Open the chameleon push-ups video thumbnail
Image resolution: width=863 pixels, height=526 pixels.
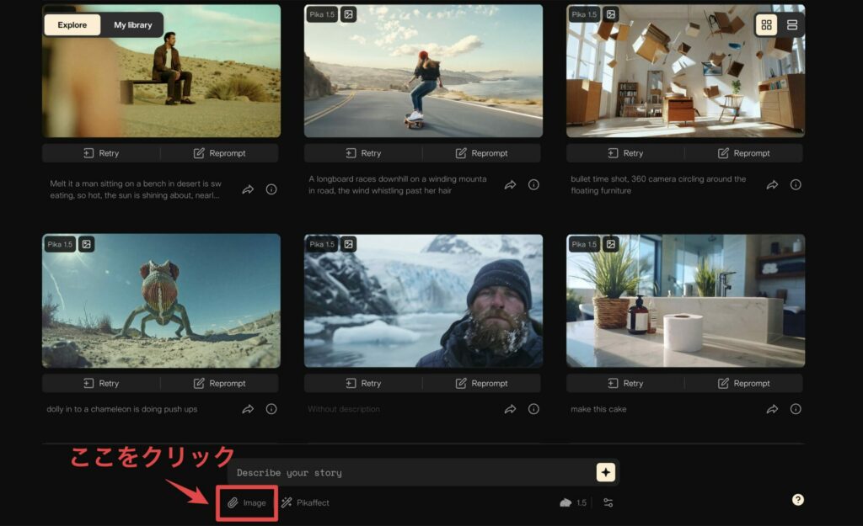click(161, 301)
